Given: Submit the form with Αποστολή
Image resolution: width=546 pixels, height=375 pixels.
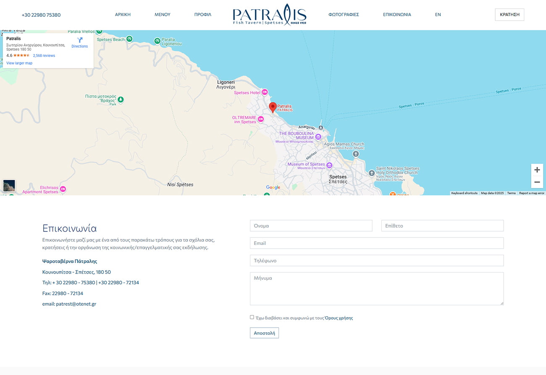Looking at the screenshot, I should (x=264, y=333).
